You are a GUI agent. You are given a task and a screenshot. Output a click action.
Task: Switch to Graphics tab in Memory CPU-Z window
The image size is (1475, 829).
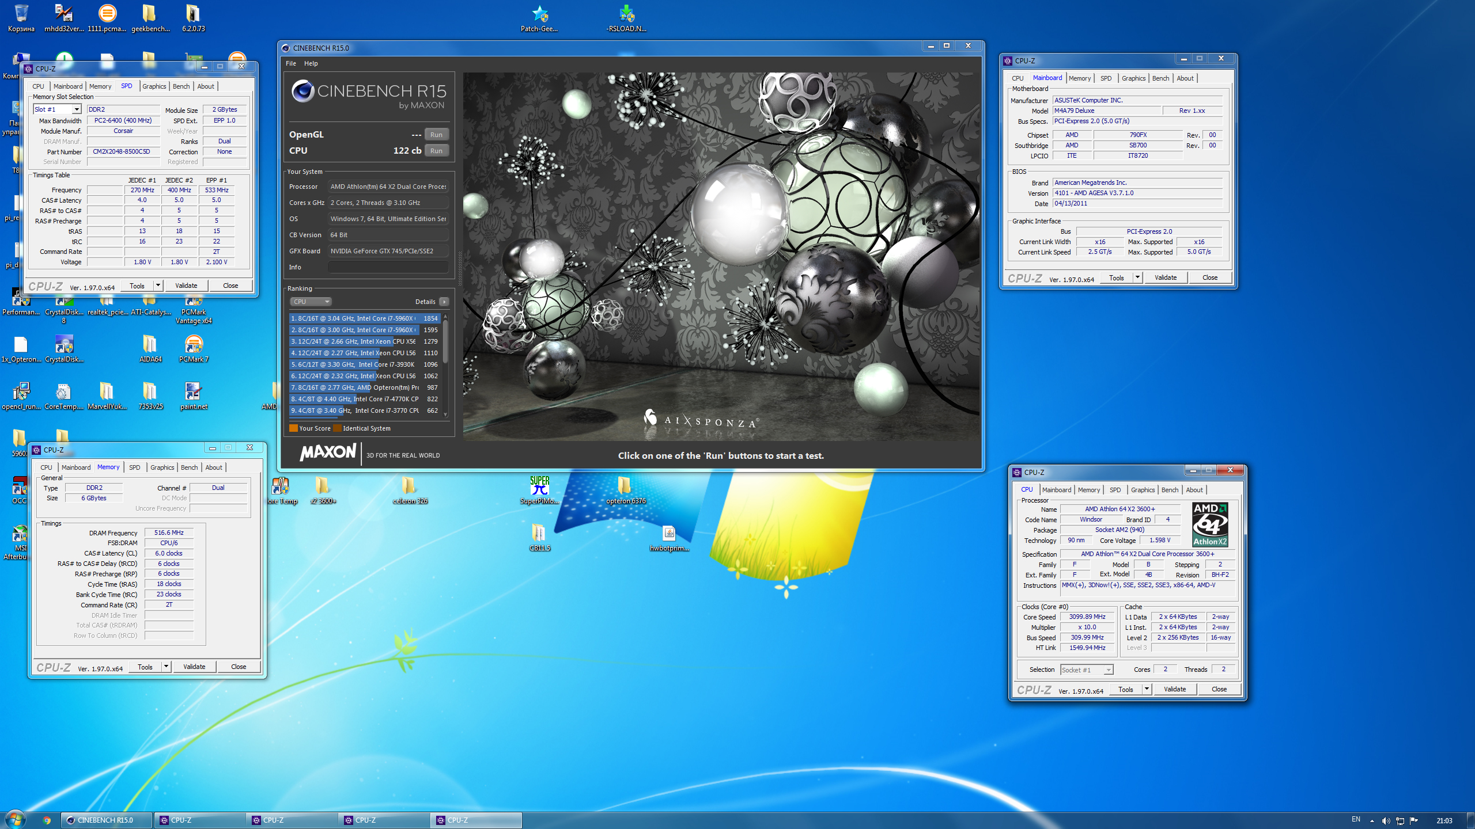pyautogui.click(x=162, y=467)
